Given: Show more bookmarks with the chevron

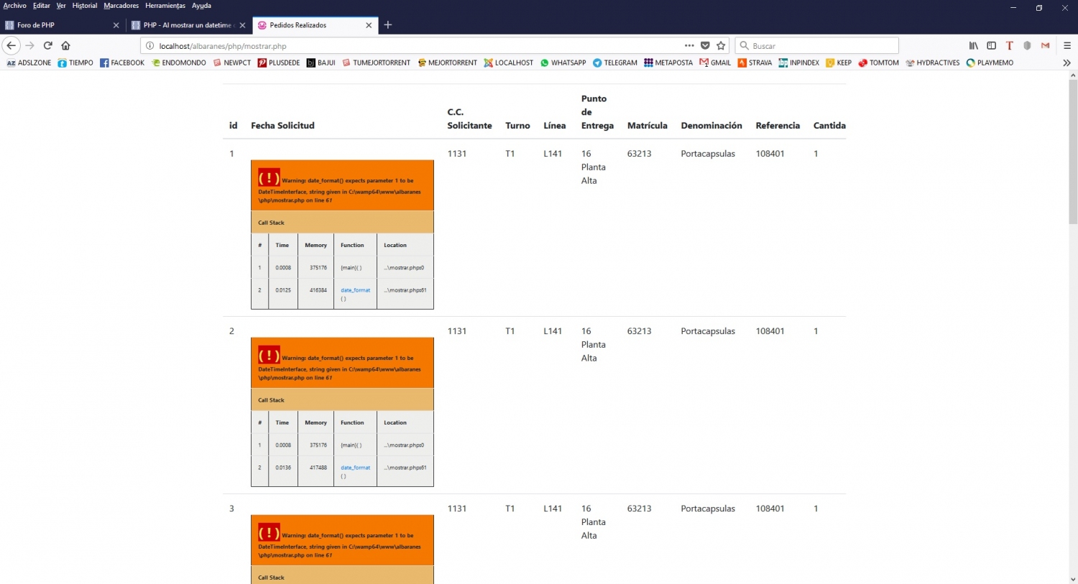Looking at the screenshot, I should 1067,62.
